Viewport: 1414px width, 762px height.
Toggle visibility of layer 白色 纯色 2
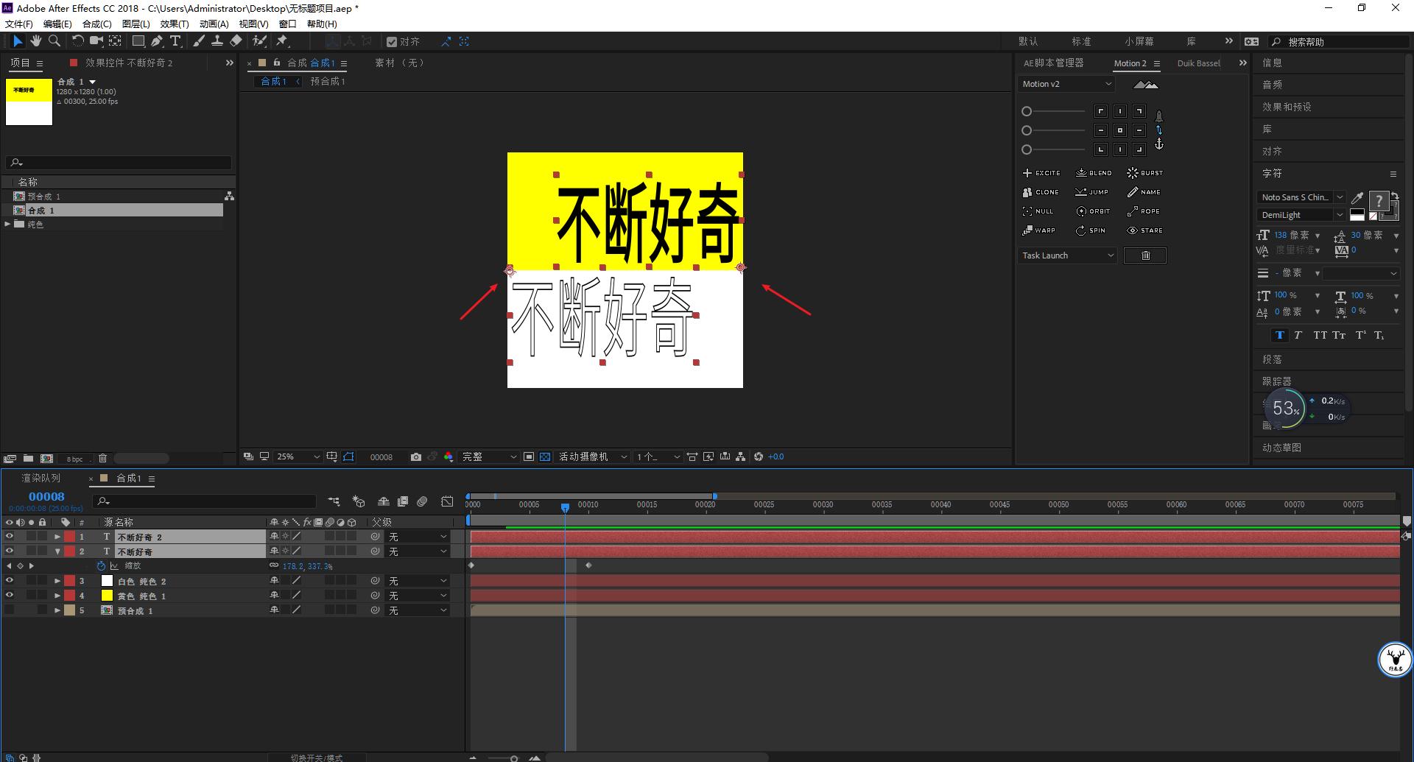(10, 580)
